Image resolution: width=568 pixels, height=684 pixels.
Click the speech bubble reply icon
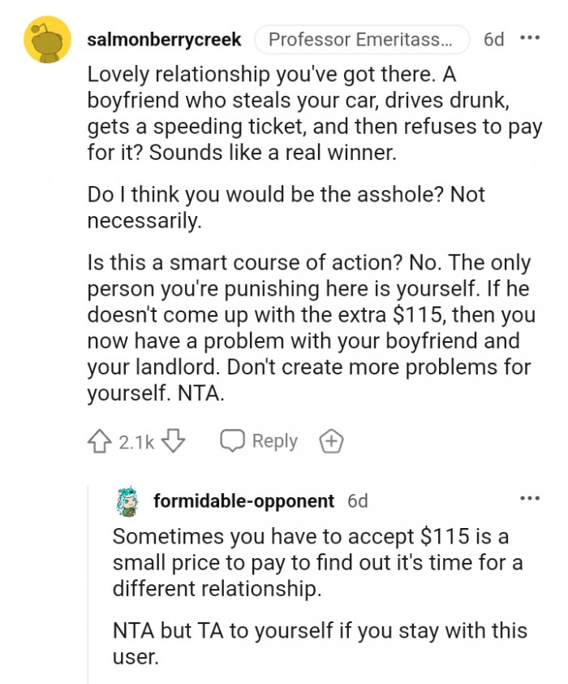(233, 442)
